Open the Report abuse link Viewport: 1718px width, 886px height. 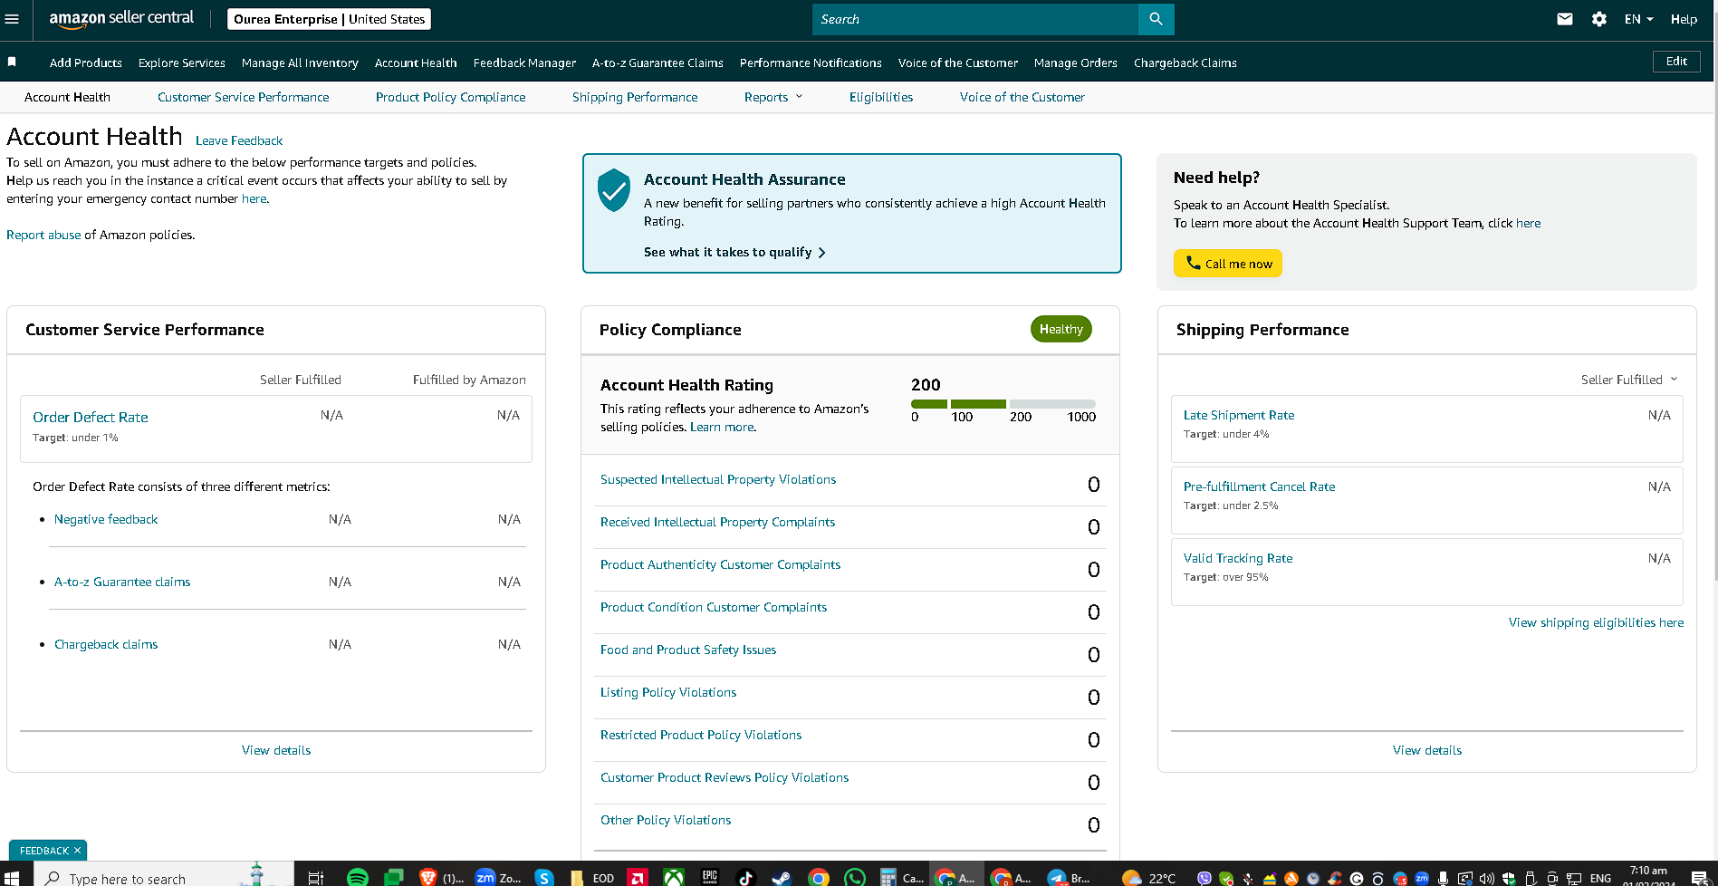click(x=43, y=235)
